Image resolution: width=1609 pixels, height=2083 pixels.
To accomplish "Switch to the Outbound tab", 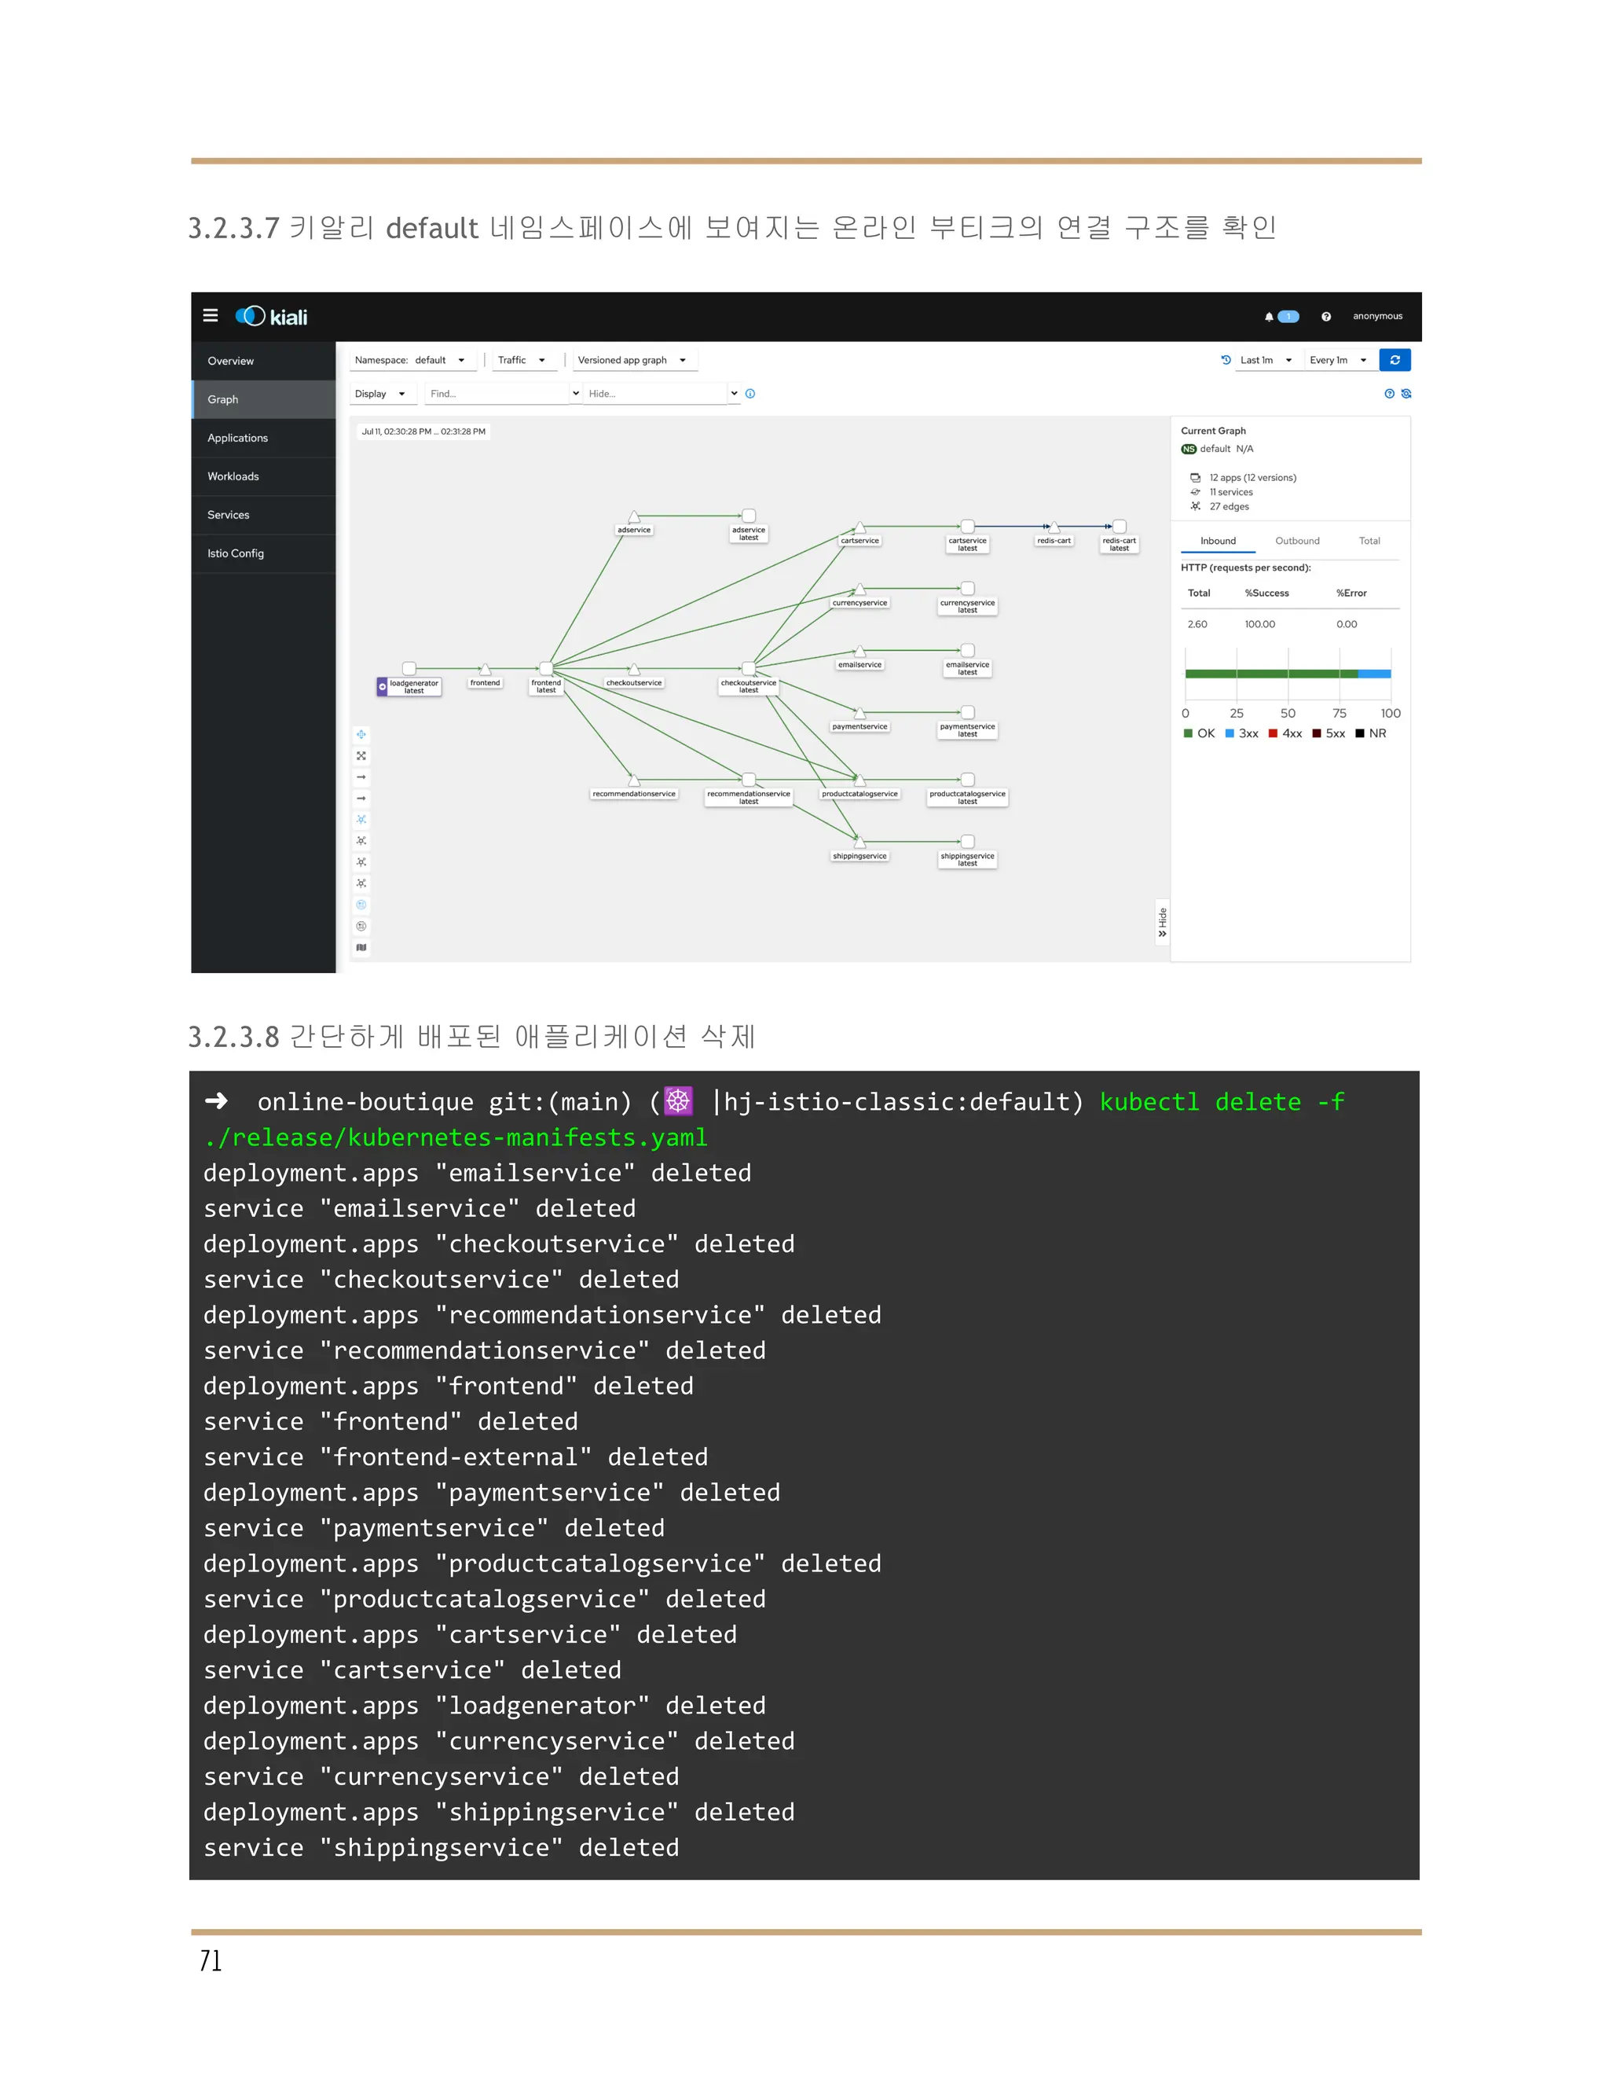I will pos(1297,541).
